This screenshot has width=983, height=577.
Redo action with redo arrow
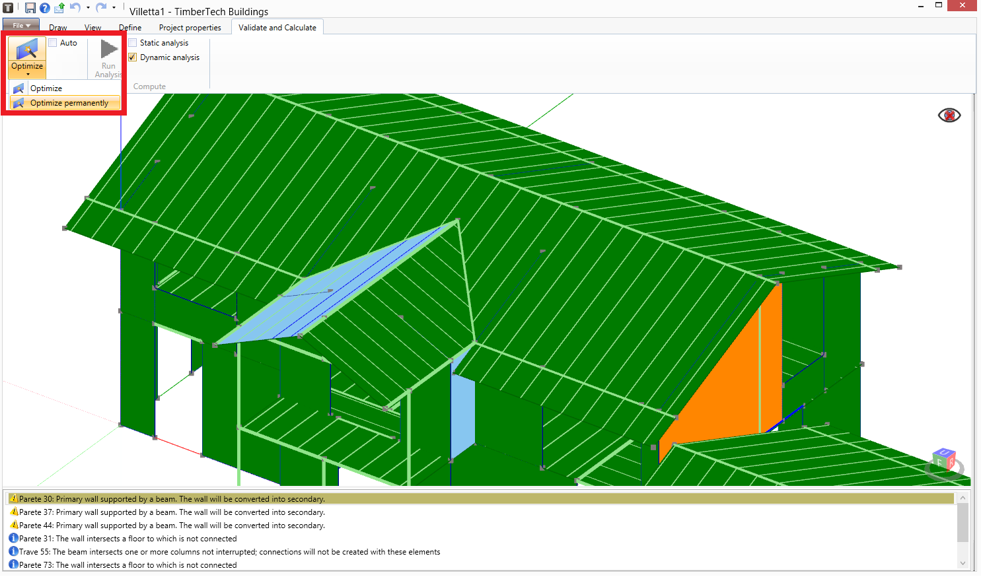(101, 7)
